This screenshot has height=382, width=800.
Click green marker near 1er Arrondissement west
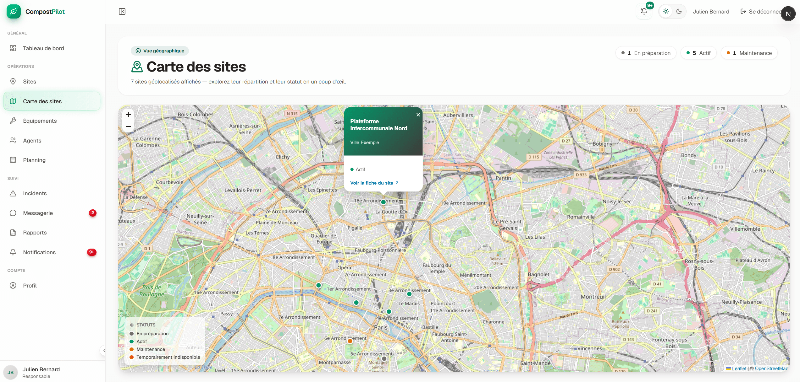coord(318,285)
